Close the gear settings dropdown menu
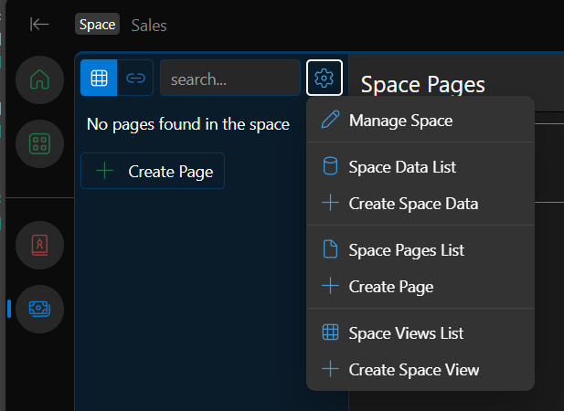 [x=325, y=78]
